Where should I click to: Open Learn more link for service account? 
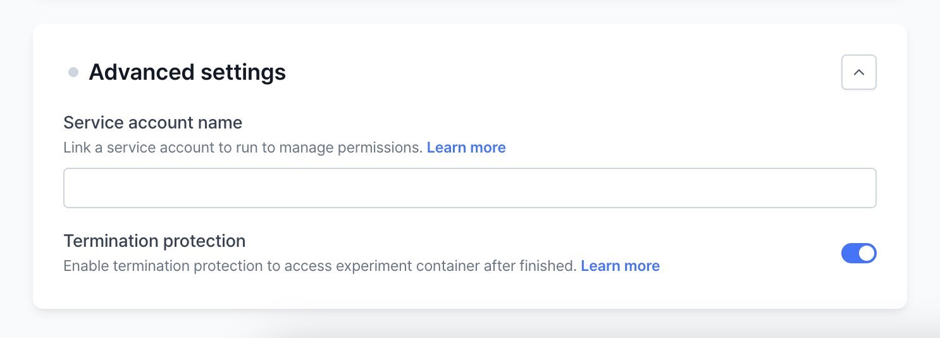466,147
